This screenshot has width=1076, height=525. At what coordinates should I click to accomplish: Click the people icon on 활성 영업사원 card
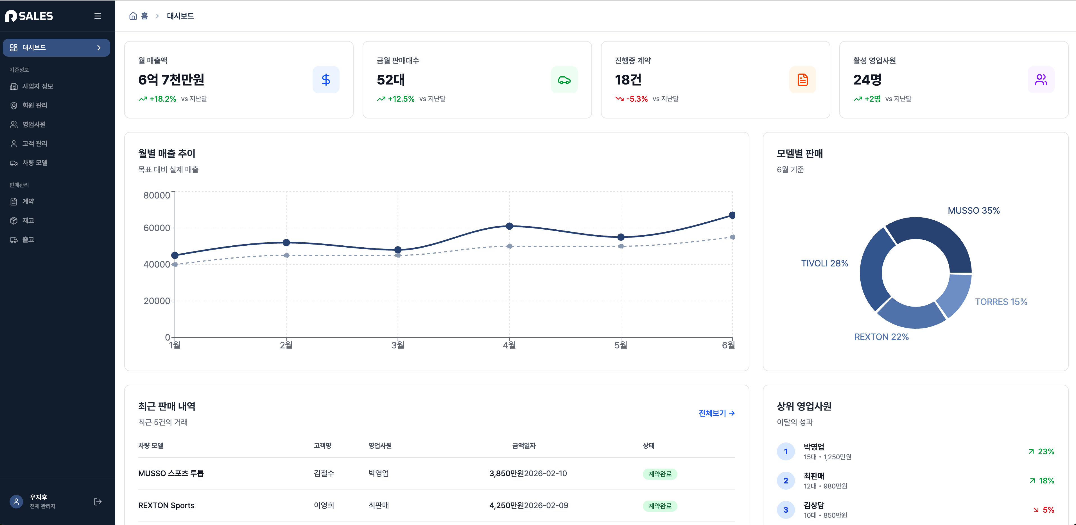(x=1041, y=80)
